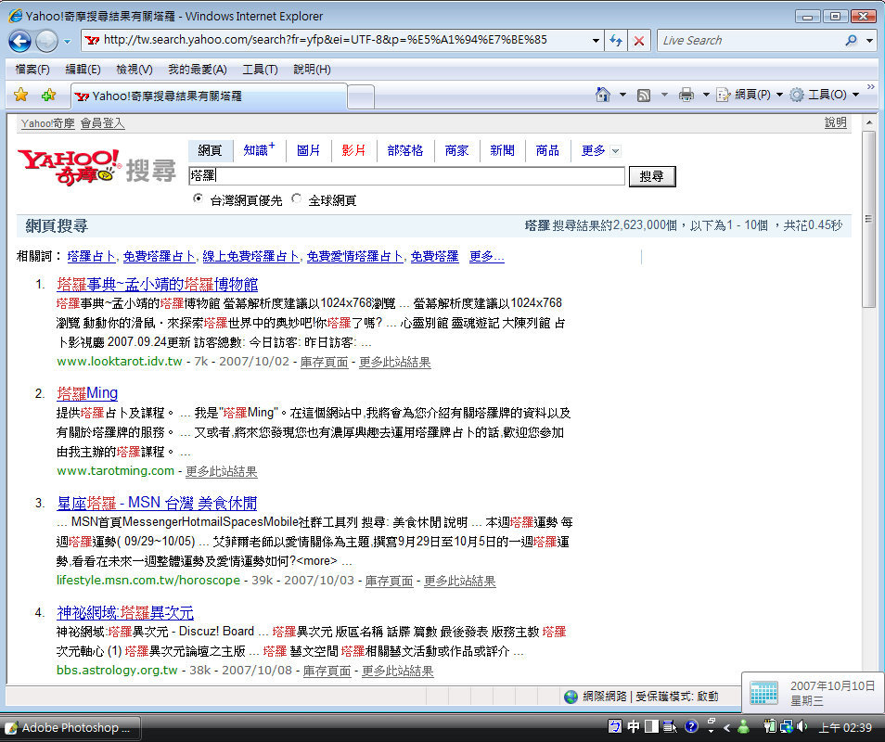
Task: Open the 說明(H) menu
Action: [312, 70]
